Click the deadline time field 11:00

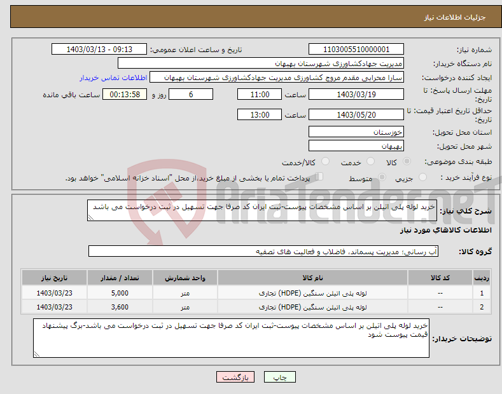click(x=260, y=94)
